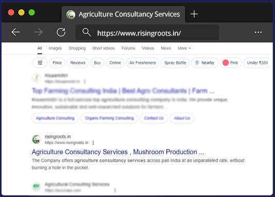Select the Pink color filter chip
275x197 pixels.
click(231, 63)
